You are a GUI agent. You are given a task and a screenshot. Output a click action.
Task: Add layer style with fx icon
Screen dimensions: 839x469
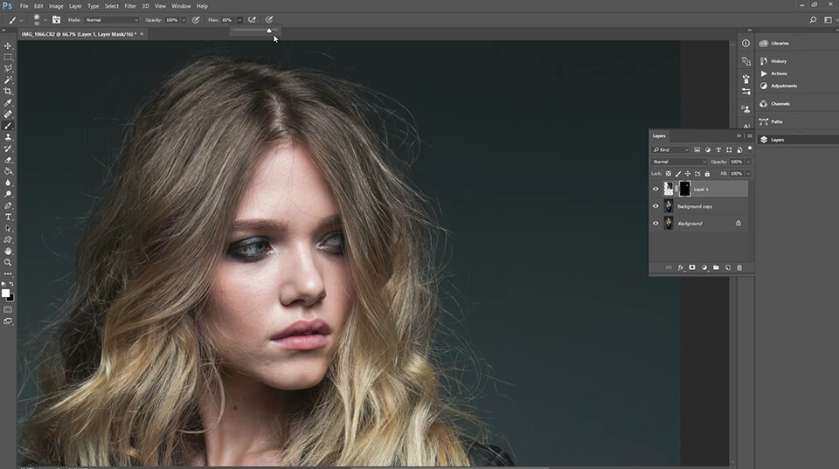coord(681,267)
